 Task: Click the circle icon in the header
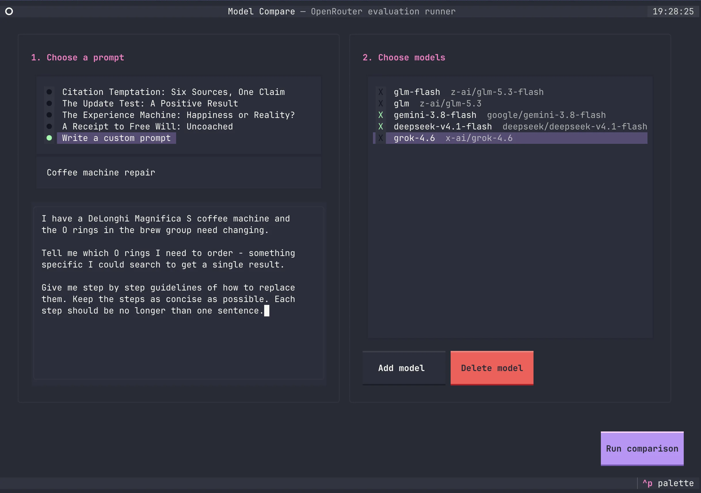click(x=9, y=12)
